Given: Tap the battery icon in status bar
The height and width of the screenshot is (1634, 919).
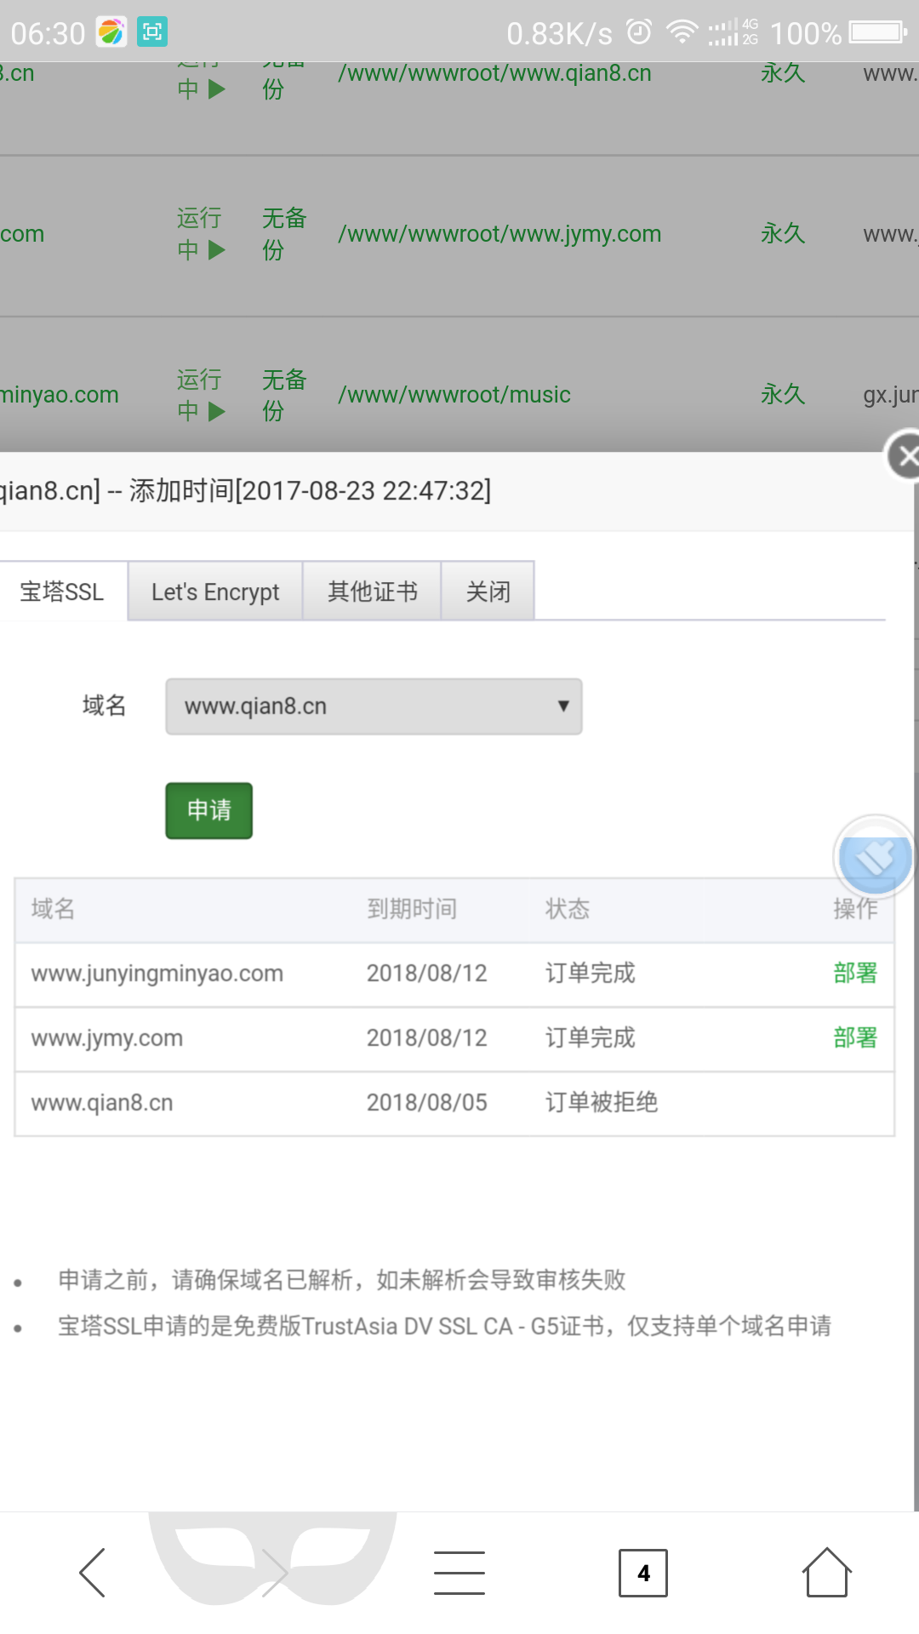Looking at the screenshot, I should coord(878,32).
